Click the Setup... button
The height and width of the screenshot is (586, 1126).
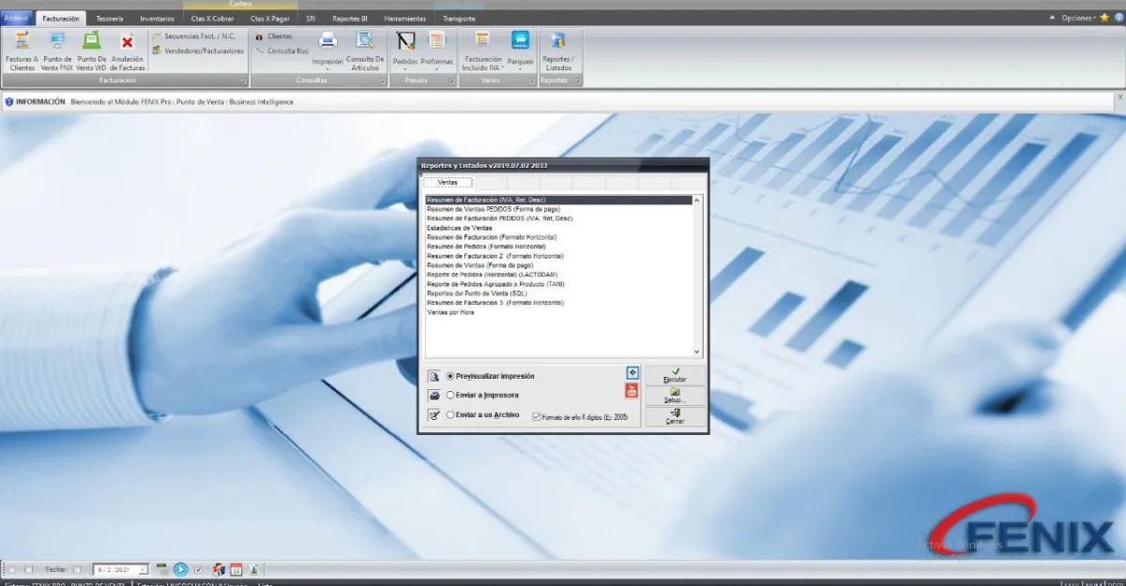click(x=675, y=396)
